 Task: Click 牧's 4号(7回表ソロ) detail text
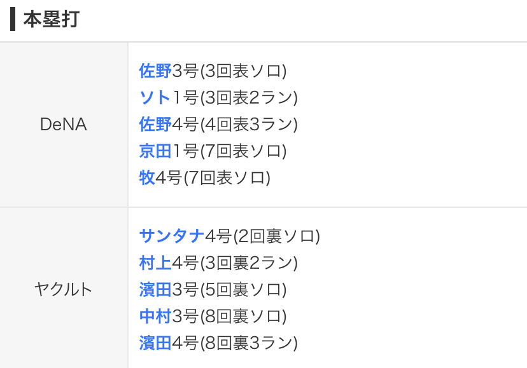213,178
